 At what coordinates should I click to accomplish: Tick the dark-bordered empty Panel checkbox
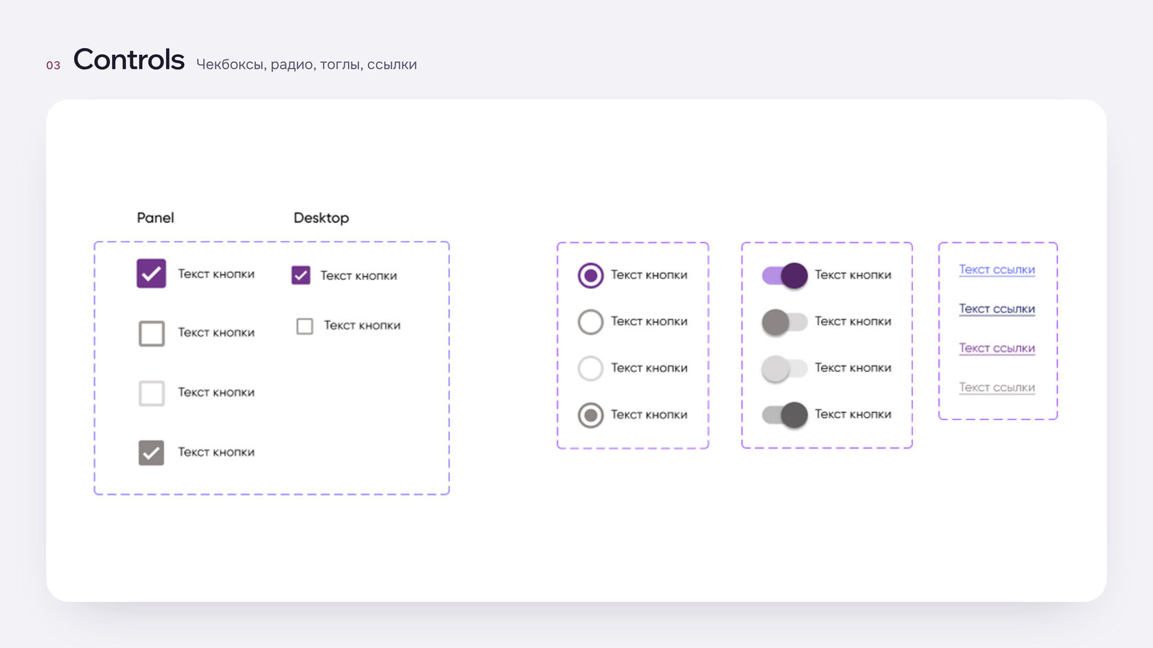152,333
